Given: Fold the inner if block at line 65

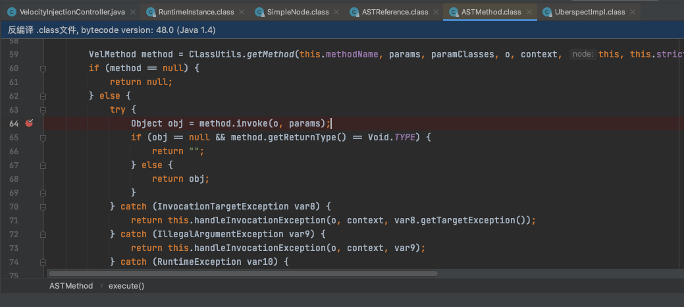Looking at the screenshot, I should (43, 137).
